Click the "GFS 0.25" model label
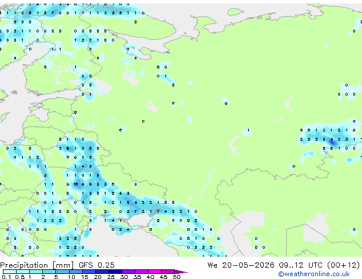This screenshot has height=279, width=362. pos(96,265)
